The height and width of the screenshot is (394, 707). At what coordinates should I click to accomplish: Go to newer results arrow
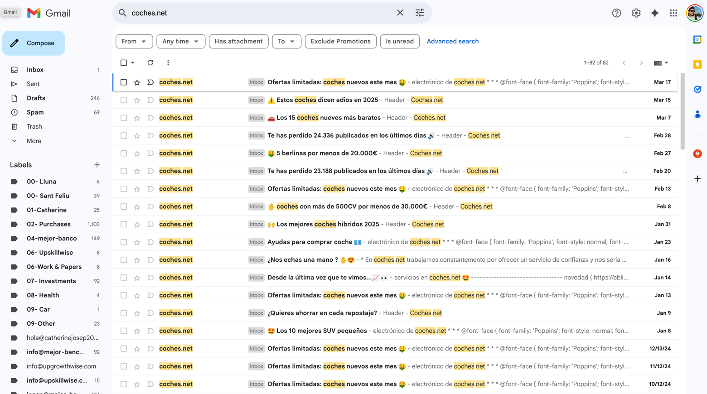(x=624, y=62)
